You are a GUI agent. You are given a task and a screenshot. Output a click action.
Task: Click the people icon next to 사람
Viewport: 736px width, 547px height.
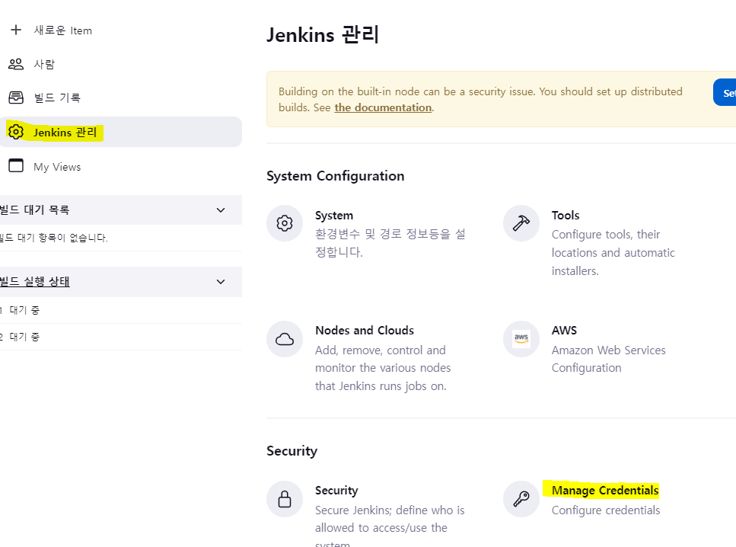point(16,64)
